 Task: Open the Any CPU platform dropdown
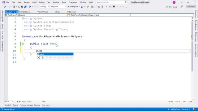click(x=58, y=7)
